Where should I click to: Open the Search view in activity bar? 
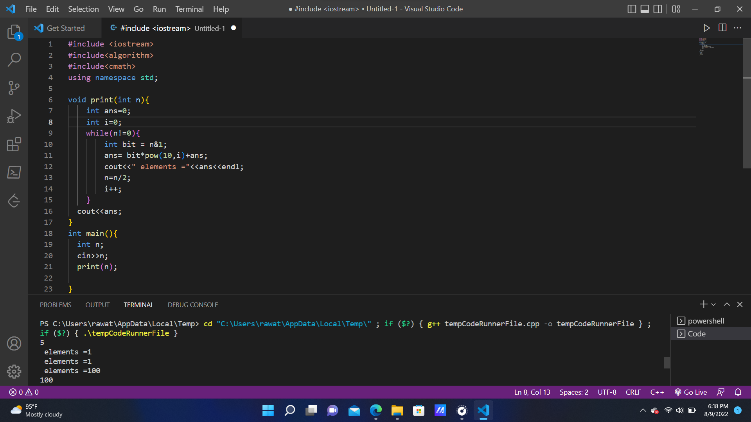[14, 60]
